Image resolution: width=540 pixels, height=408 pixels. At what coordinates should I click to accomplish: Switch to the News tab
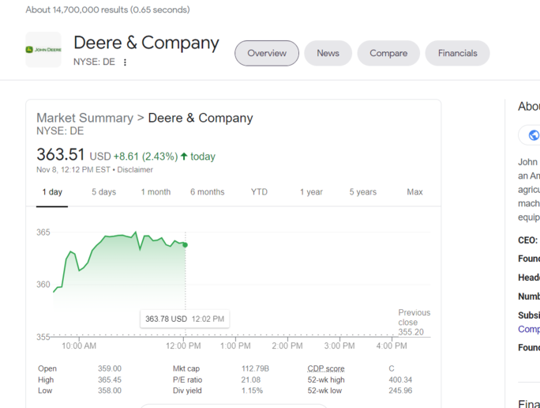[x=328, y=53]
